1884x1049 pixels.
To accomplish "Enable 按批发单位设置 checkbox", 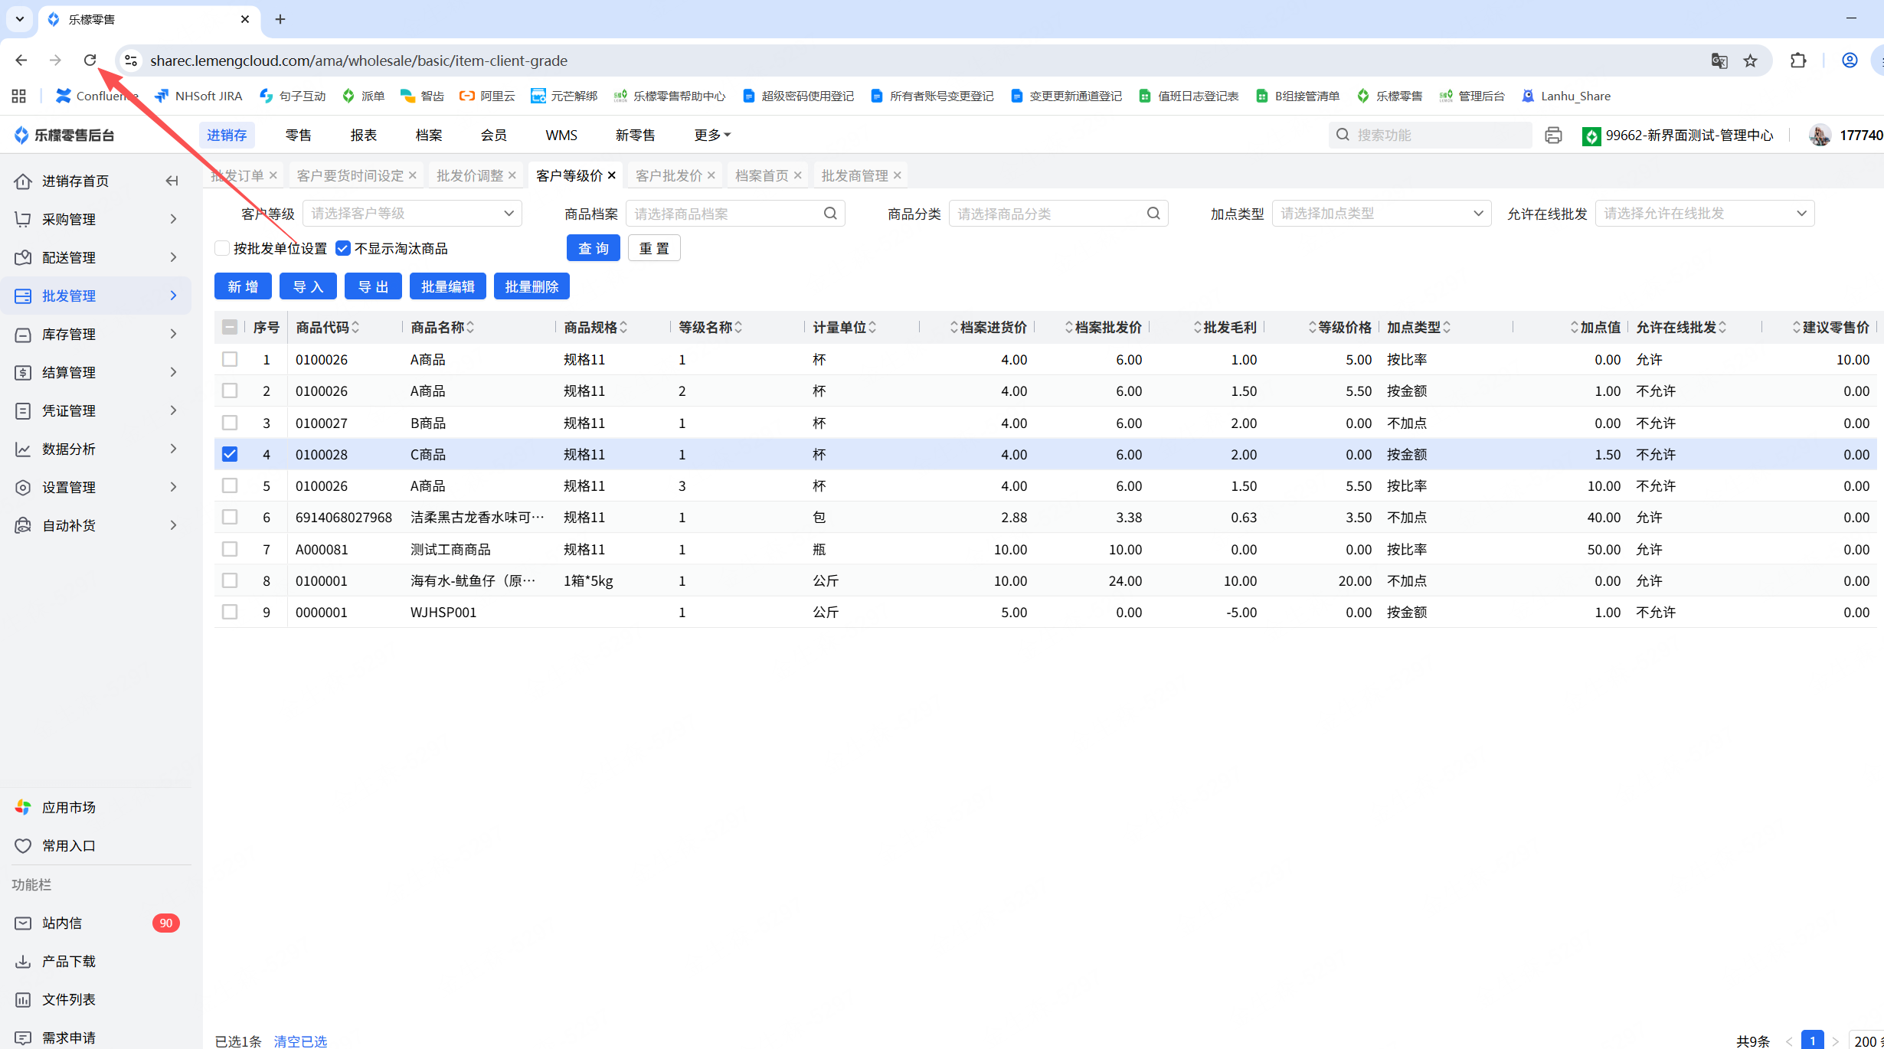I will tap(222, 248).
